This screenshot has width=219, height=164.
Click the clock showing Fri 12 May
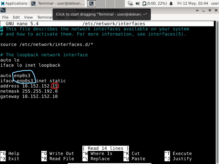click(192, 4)
